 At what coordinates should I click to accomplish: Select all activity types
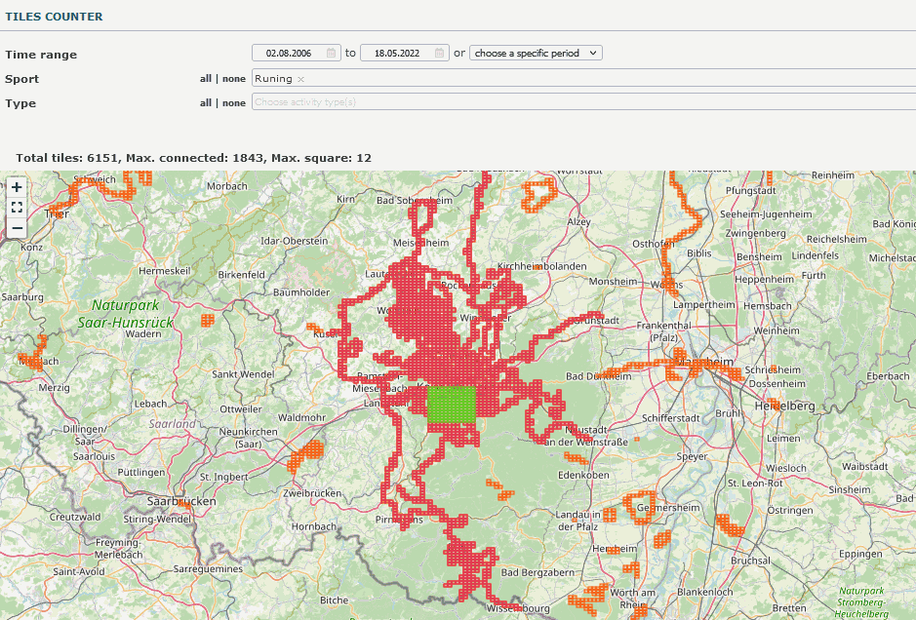[206, 103]
